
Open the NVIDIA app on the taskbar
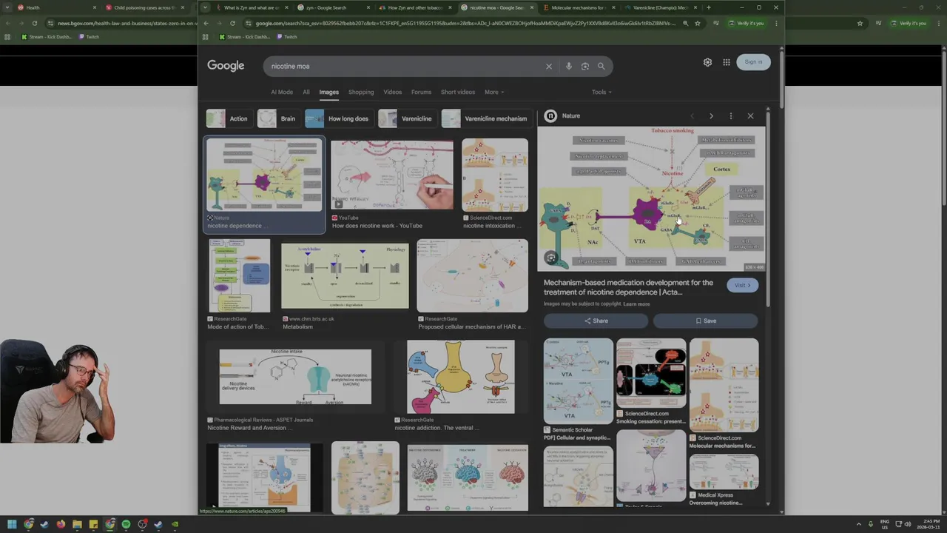(175, 524)
